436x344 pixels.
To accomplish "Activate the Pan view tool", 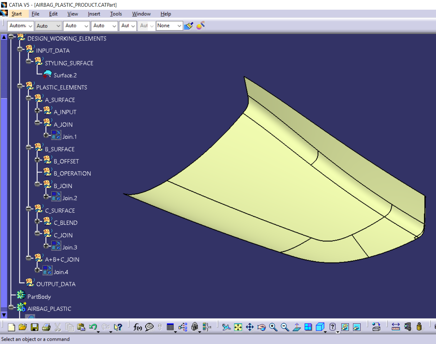I will (x=250, y=327).
